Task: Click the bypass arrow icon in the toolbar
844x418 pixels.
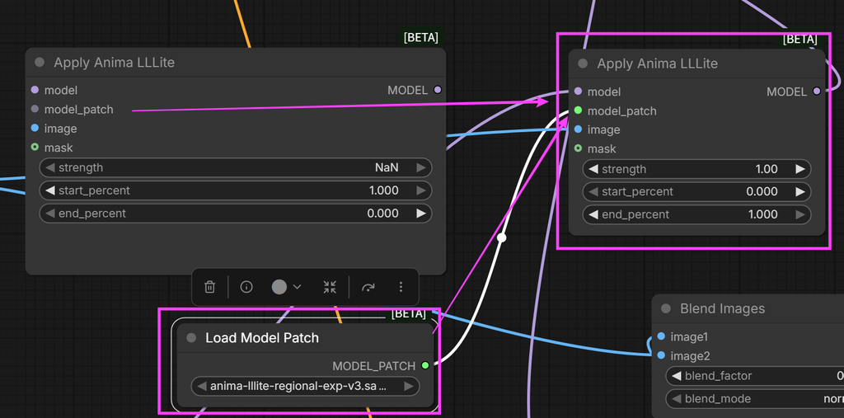Action: pos(368,287)
